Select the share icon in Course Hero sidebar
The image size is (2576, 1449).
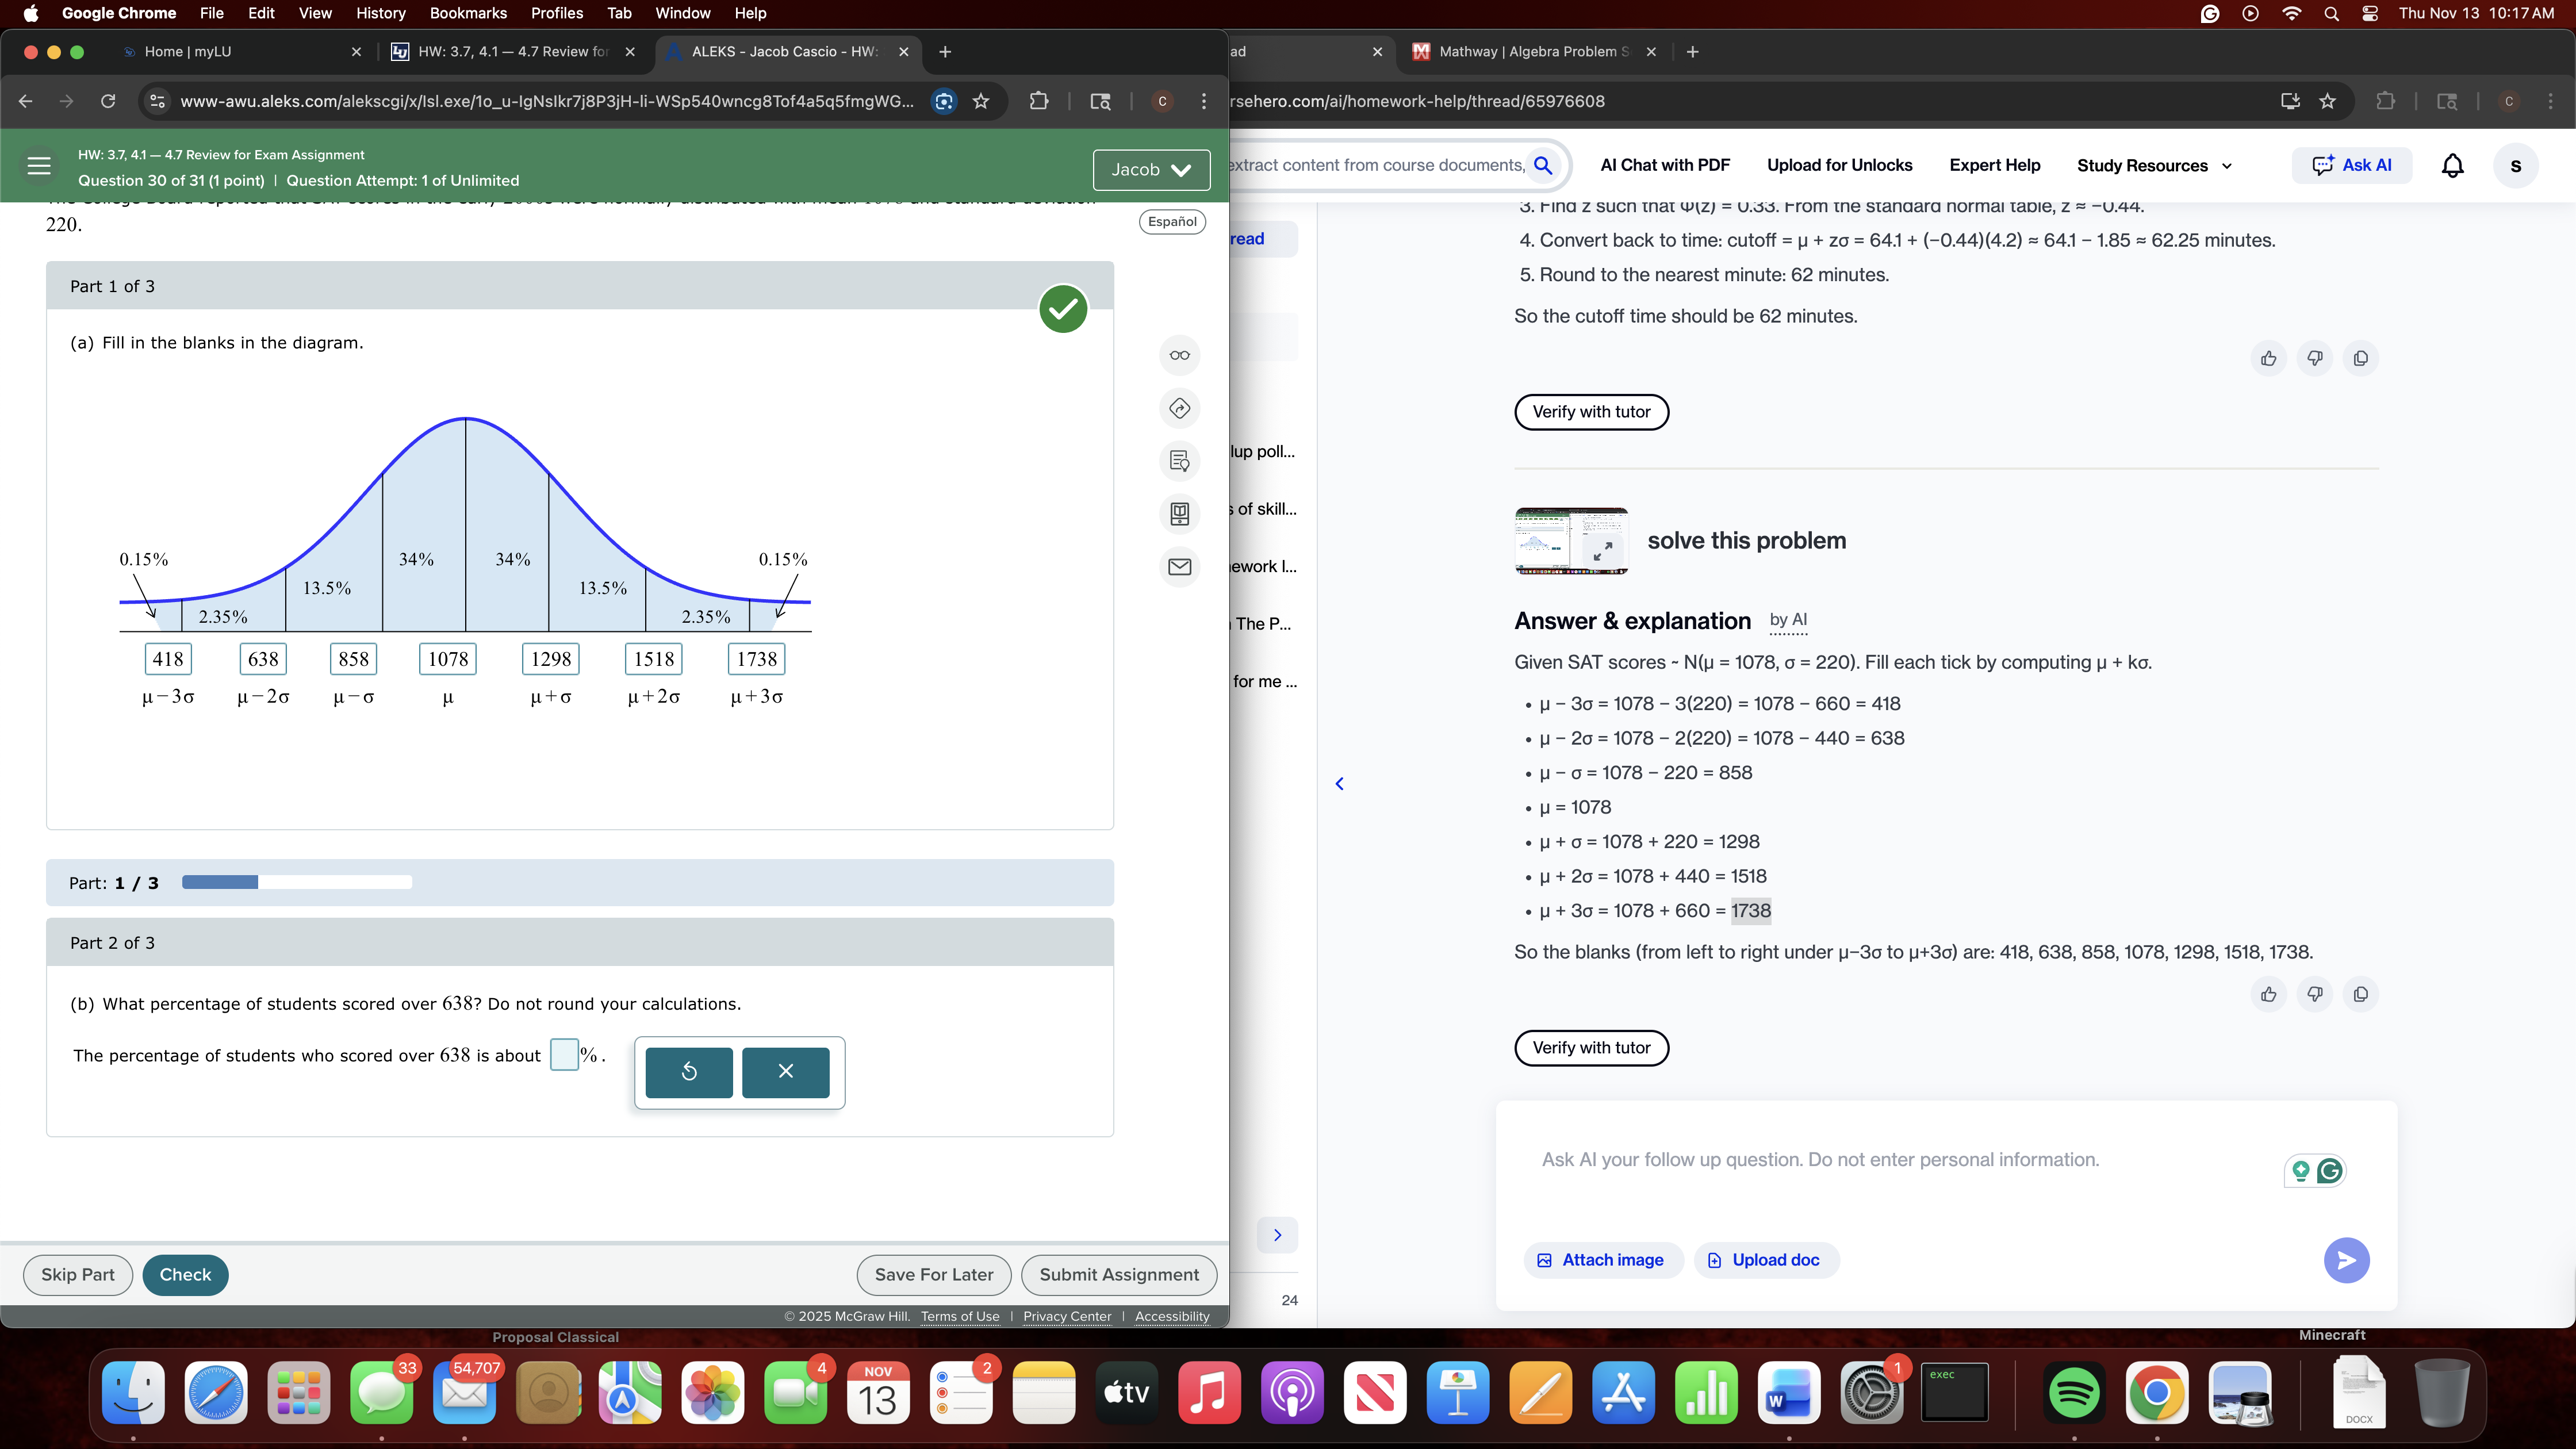(x=1180, y=408)
